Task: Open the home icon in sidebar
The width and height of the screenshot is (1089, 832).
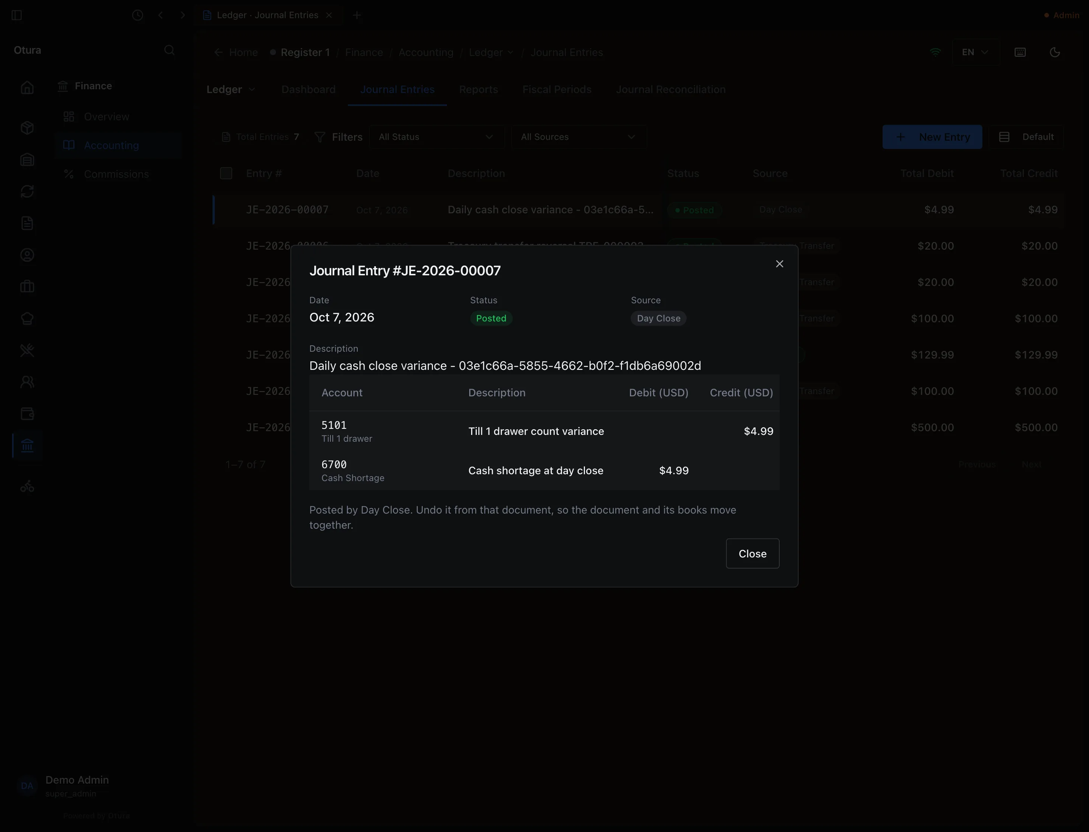Action: pos(27,88)
